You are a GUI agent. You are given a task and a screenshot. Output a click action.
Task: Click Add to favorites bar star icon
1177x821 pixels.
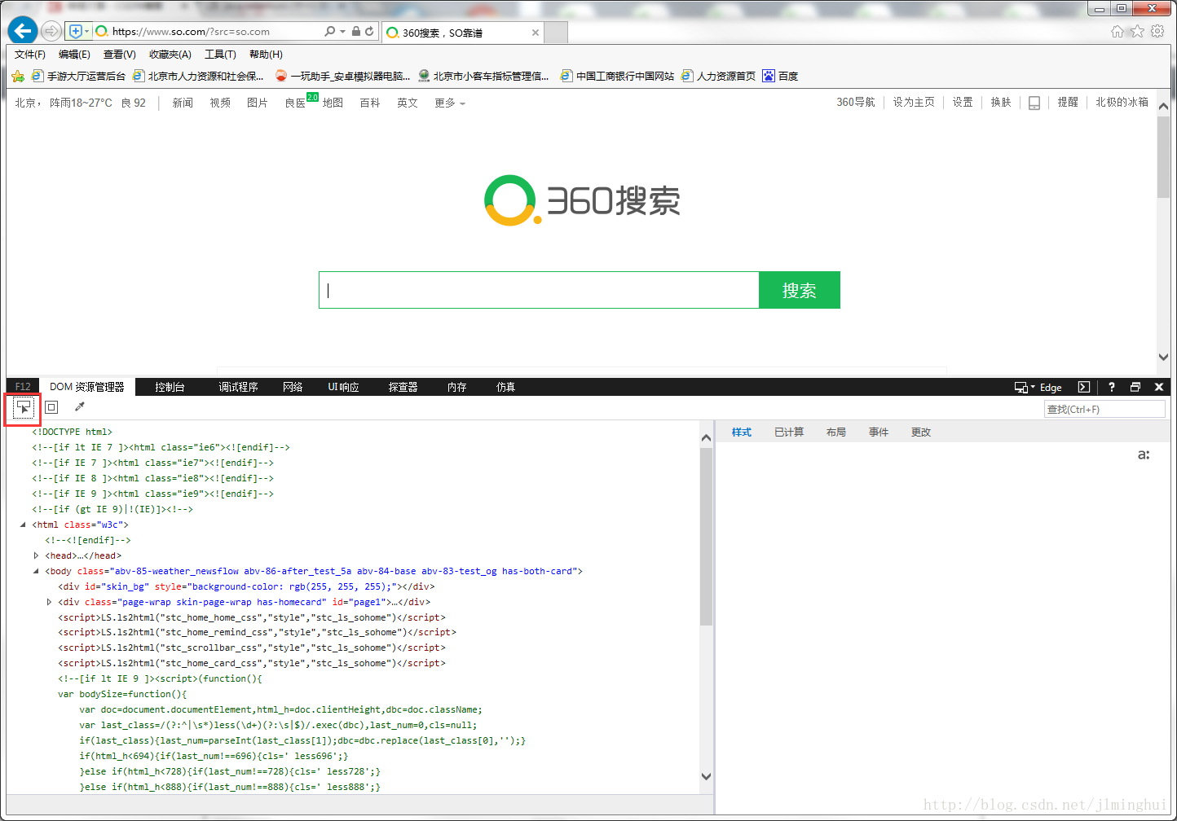tap(18, 77)
